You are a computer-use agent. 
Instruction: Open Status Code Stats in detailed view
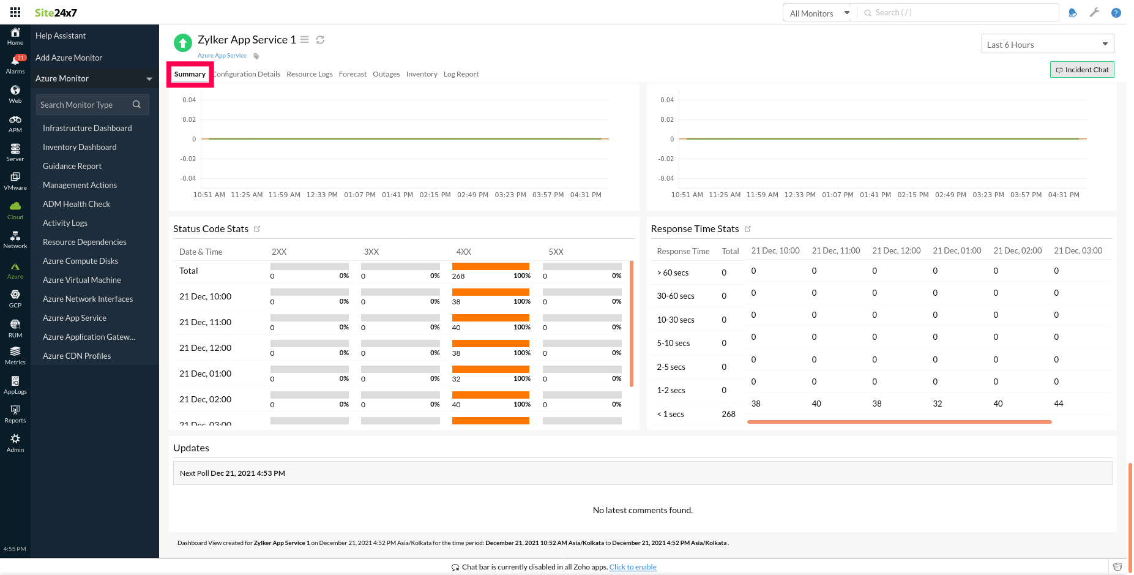pos(258,228)
